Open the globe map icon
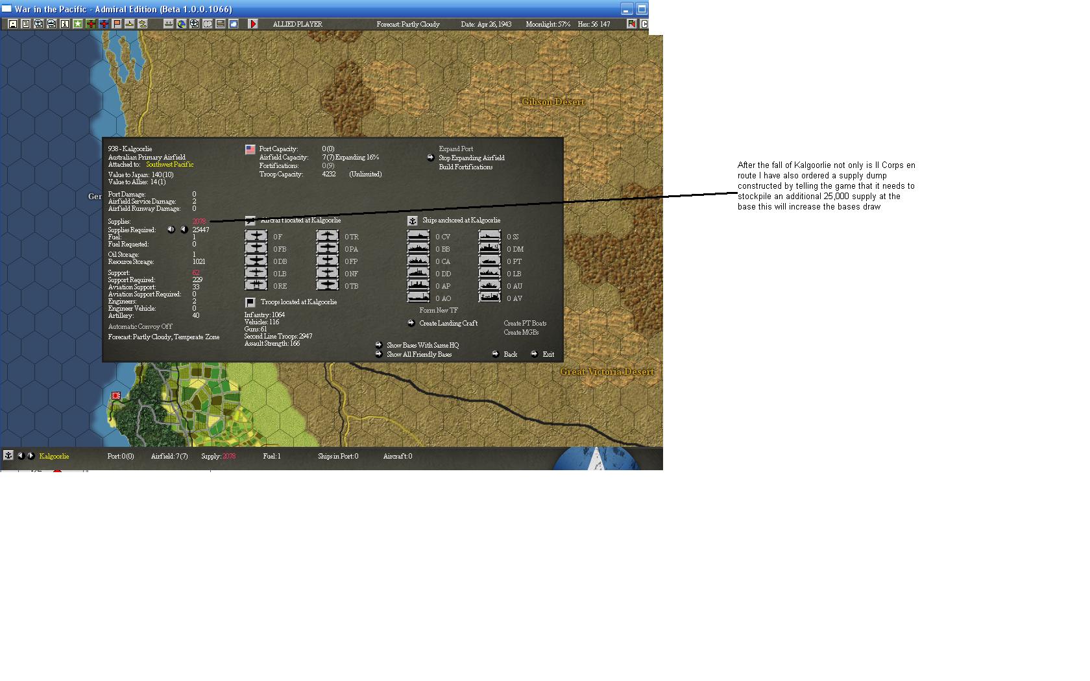The width and height of the screenshot is (1090, 681). (x=182, y=24)
